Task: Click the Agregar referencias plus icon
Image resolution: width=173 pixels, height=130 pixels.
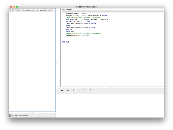Action: [10, 115]
